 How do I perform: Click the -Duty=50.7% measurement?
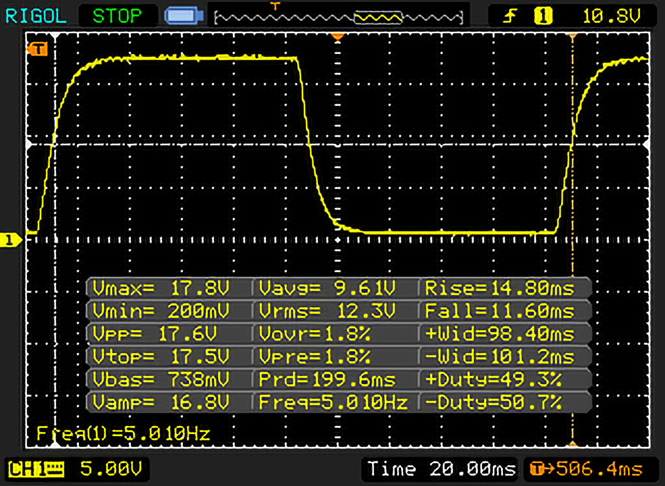coord(494,402)
